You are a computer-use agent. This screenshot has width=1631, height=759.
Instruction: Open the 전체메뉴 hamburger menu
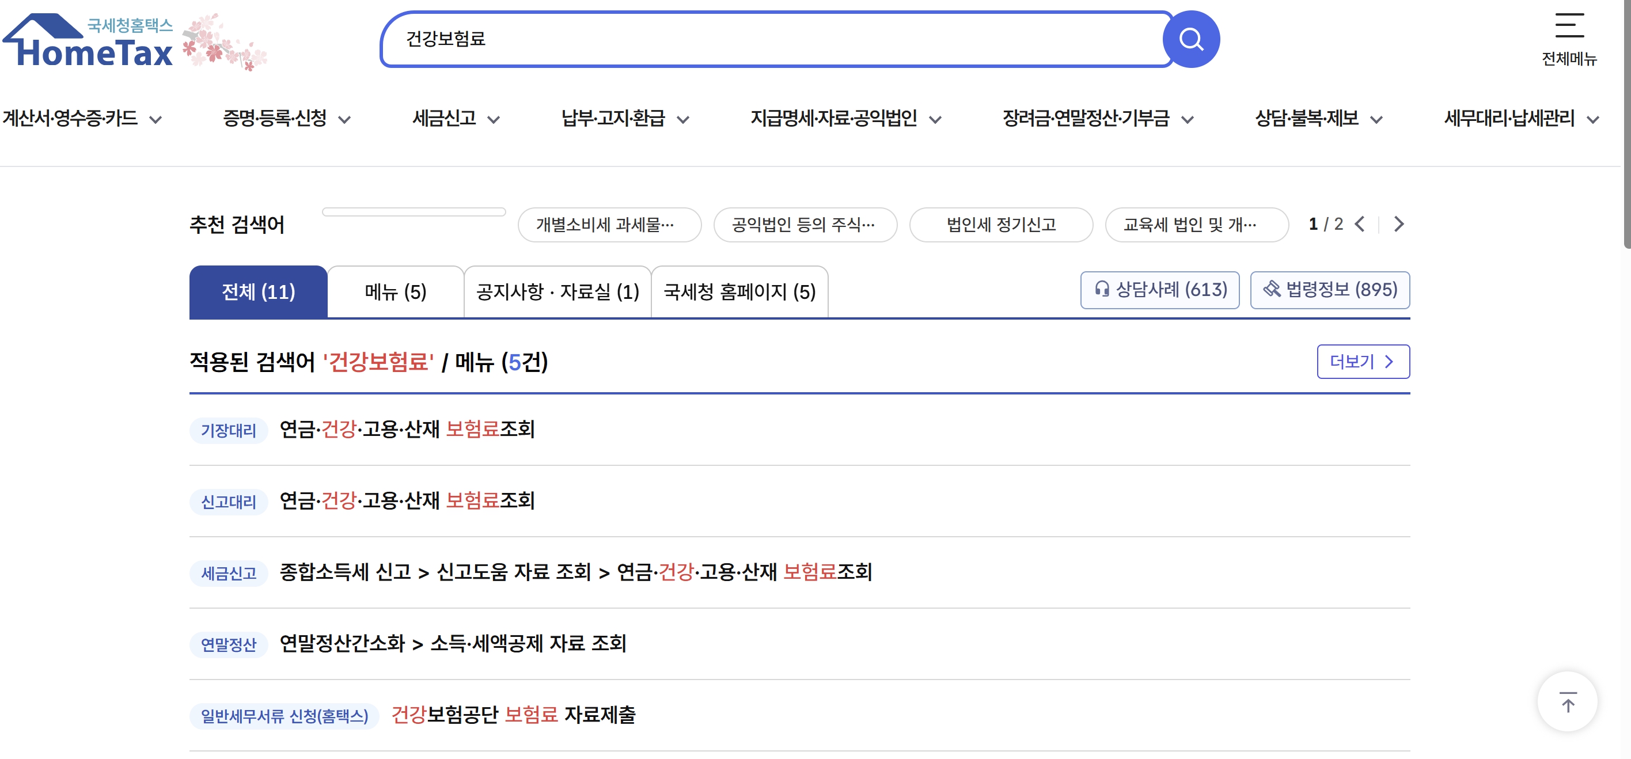pyautogui.click(x=1568, y=38)
